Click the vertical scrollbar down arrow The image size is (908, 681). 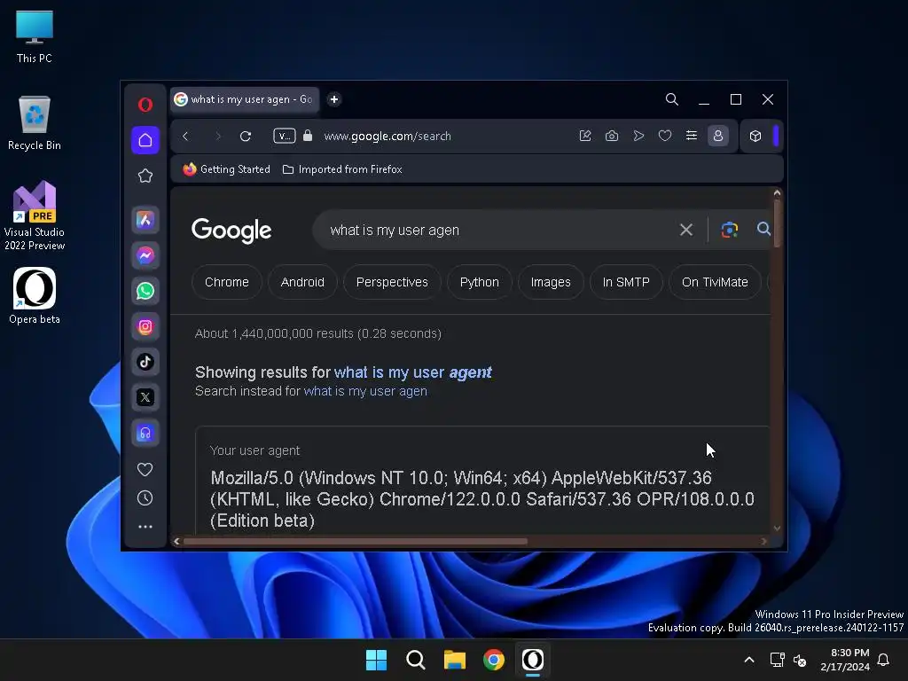click(x=777, y=528)
